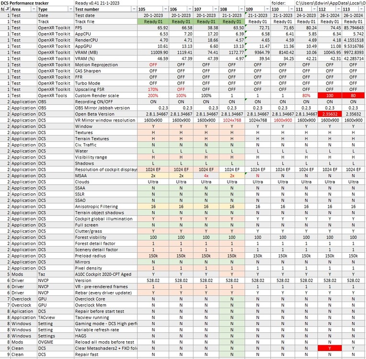Viewport: 366px width, 359px height.
Task: Select the red-filled 80 cell in Custom Render scale
Action: [354, 96]
